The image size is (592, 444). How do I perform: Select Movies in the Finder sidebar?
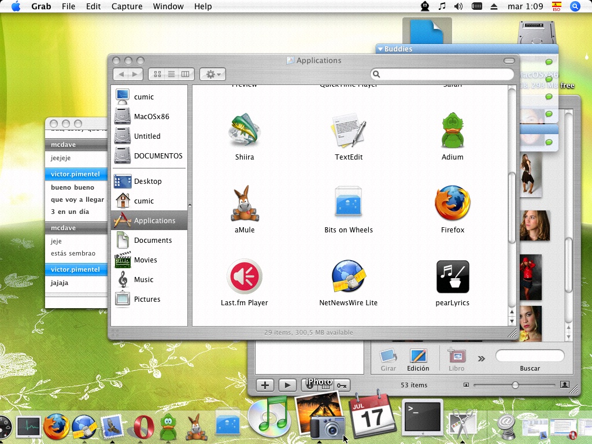(x=149, y=260)
